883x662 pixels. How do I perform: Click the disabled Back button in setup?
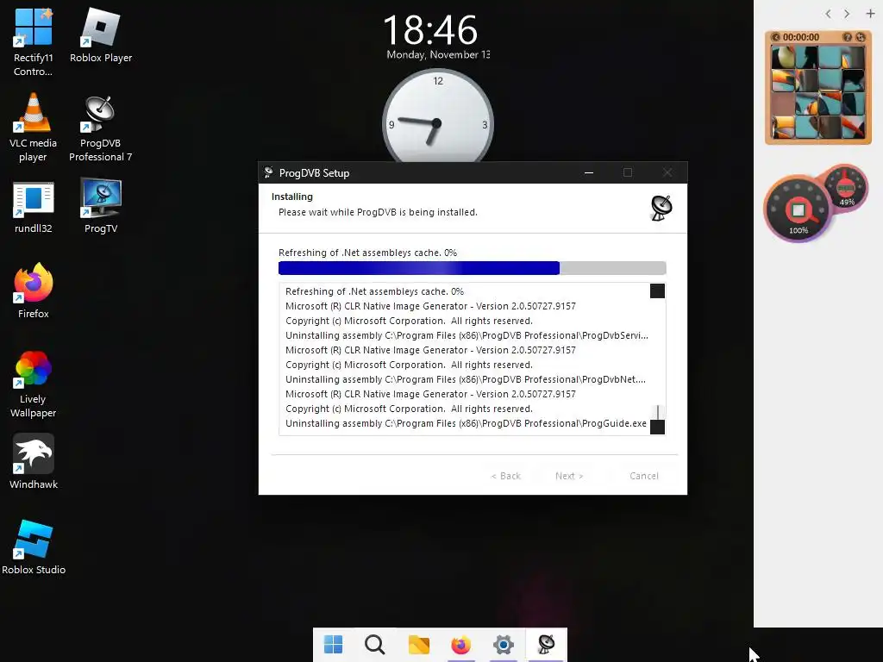tap(505, 476)
